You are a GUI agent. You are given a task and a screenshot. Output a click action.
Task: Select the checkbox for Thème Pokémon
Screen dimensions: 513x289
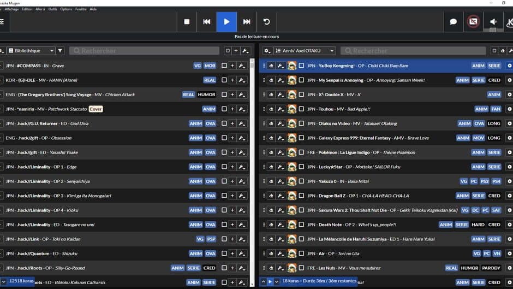click(x=301, y=152)
